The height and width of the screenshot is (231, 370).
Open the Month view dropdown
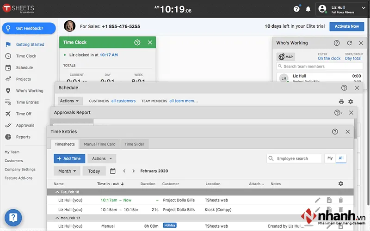[x=67, y=171]
